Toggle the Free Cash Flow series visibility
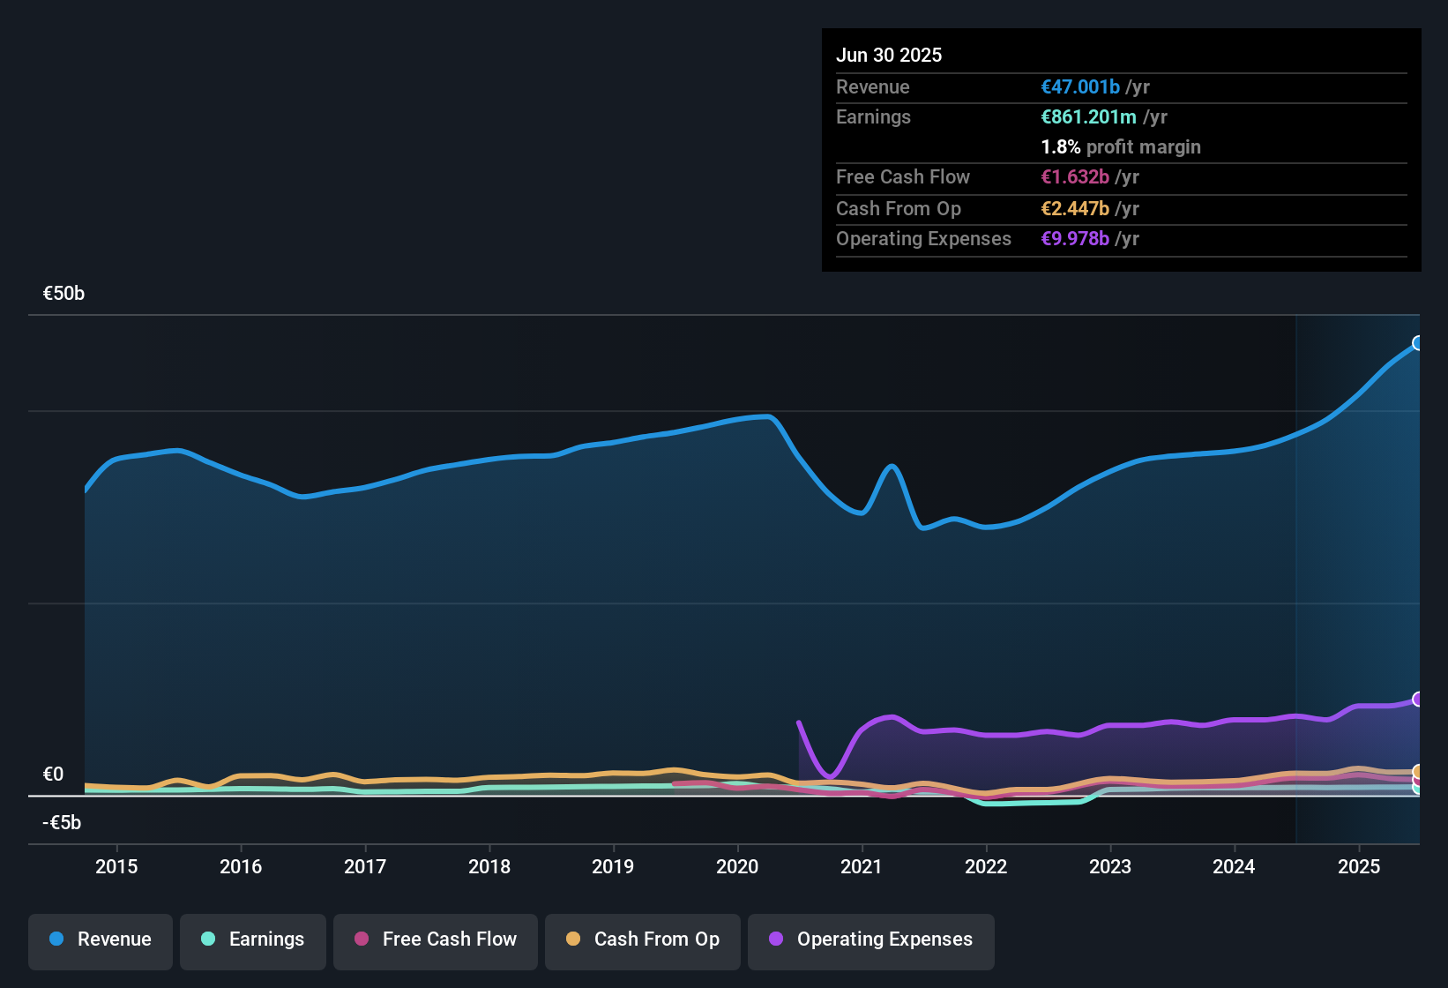 pos(435,939)
